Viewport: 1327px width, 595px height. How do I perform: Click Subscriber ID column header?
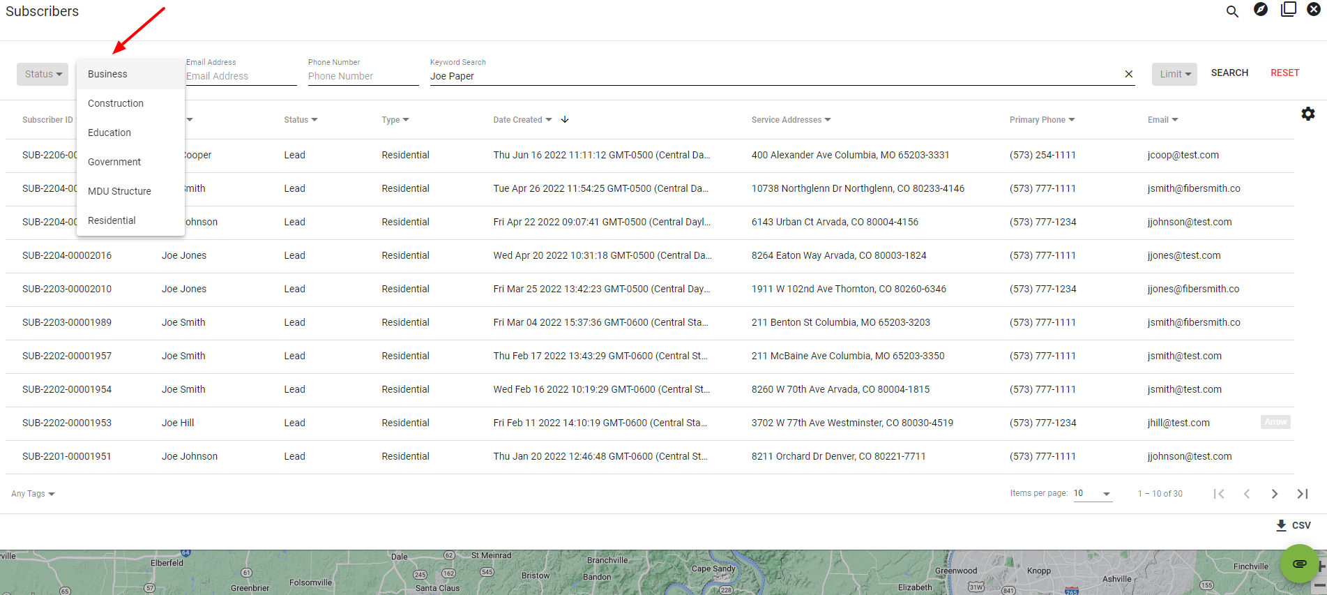coord(47,120)
